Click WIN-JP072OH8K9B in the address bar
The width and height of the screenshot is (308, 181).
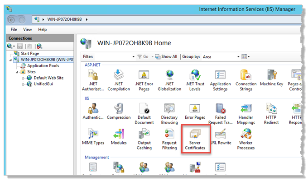[x=64, y=19]
